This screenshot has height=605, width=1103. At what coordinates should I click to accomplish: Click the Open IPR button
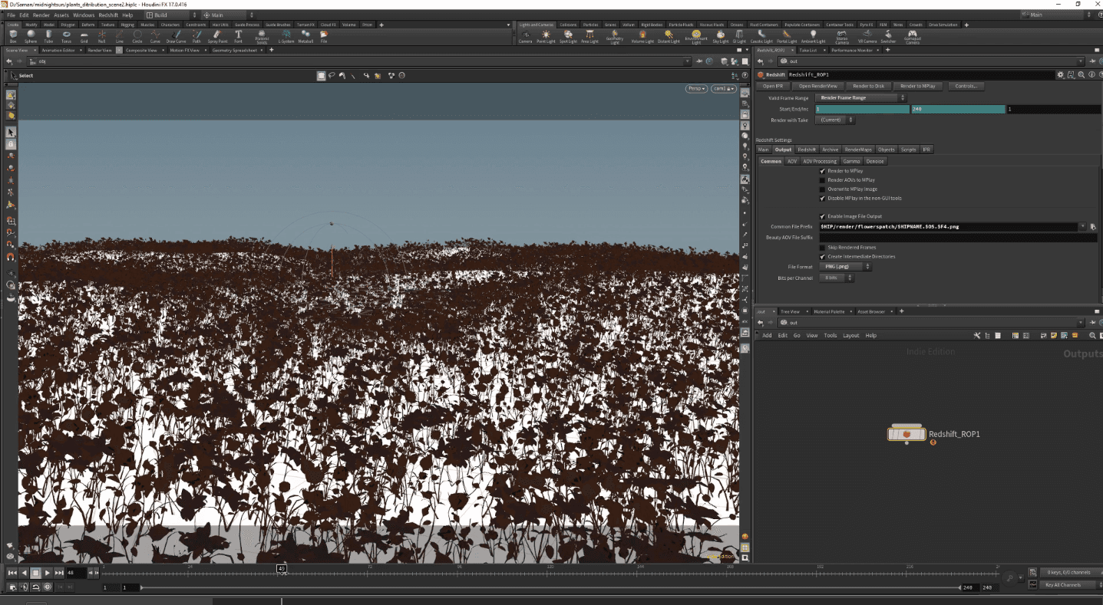773,87
